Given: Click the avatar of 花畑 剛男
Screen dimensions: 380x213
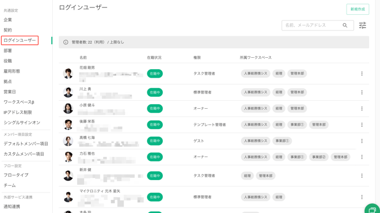Looking at the screenshot, I should tap(68, 74).
